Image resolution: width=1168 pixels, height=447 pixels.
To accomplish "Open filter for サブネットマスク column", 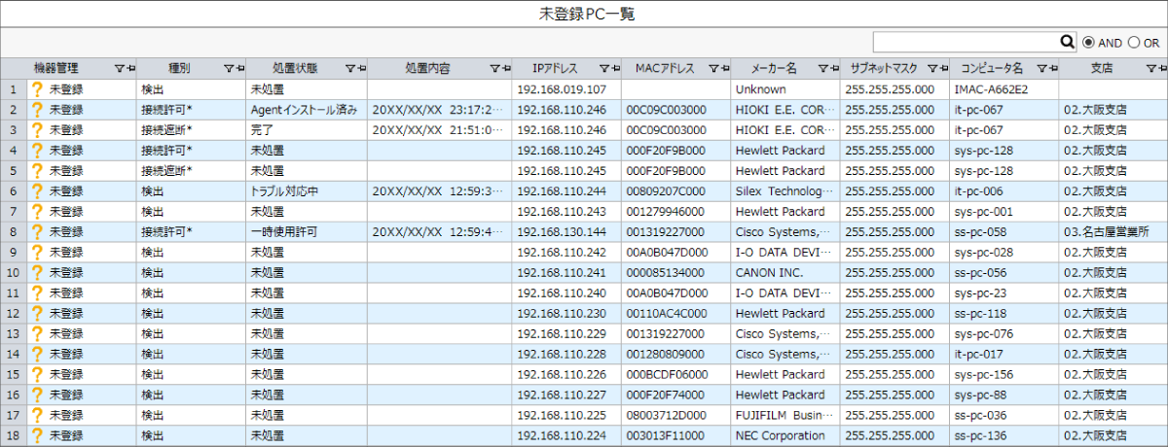I will [931, 69].
